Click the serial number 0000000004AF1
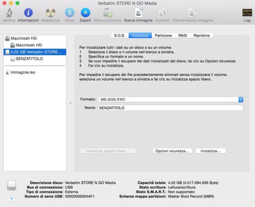 80,196
